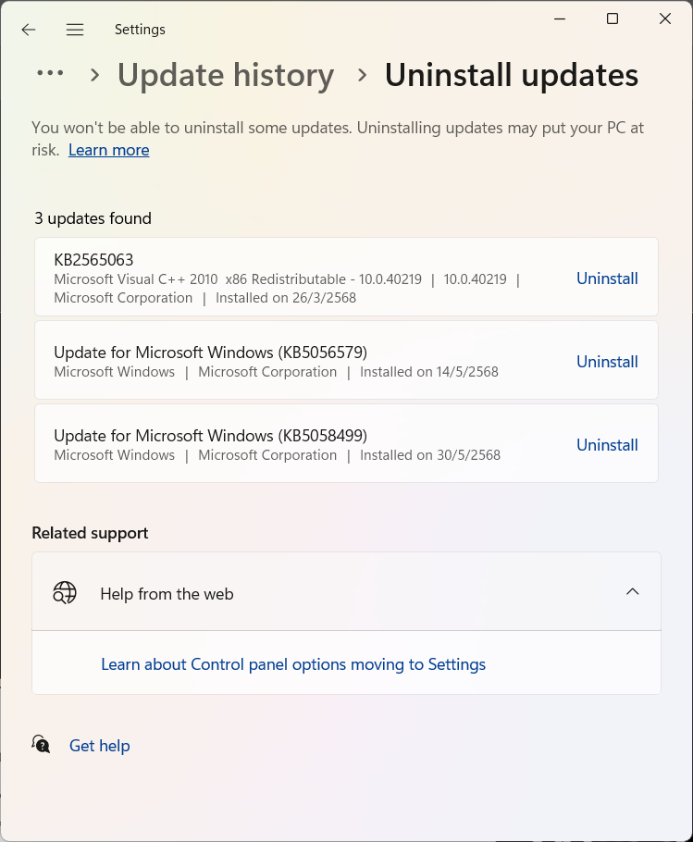
Task: Minimize the Settings window
Action: tap(560, 19)
